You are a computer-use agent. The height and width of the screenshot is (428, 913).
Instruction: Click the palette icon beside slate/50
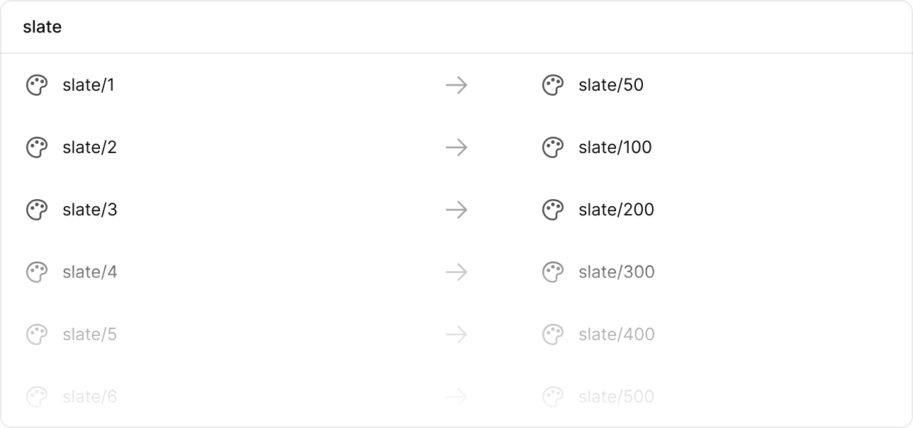click(x=553, y=86)
